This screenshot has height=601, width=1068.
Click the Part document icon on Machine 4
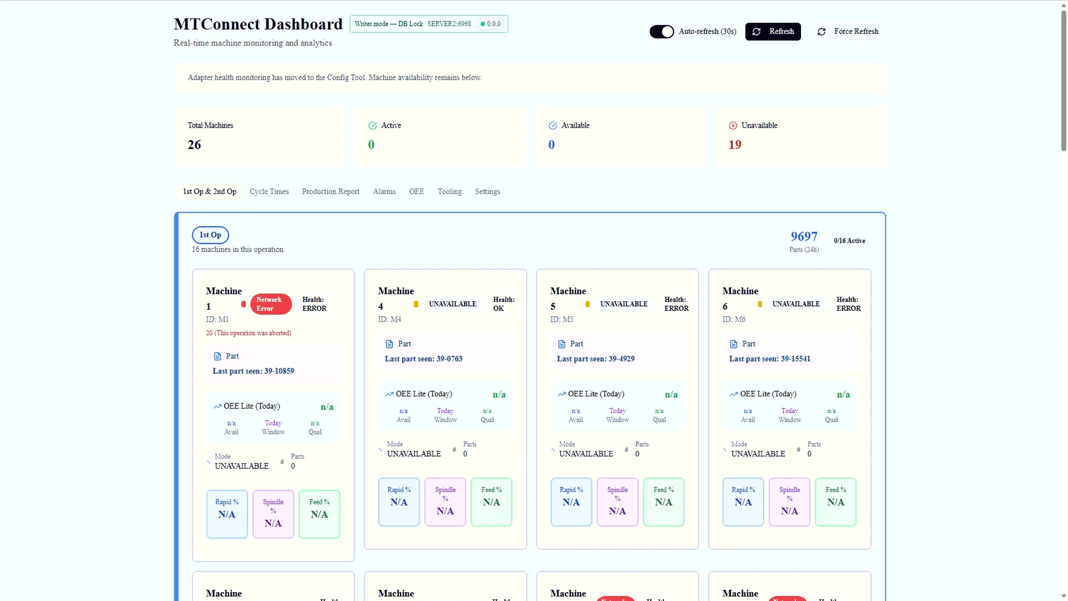(389, 344)
